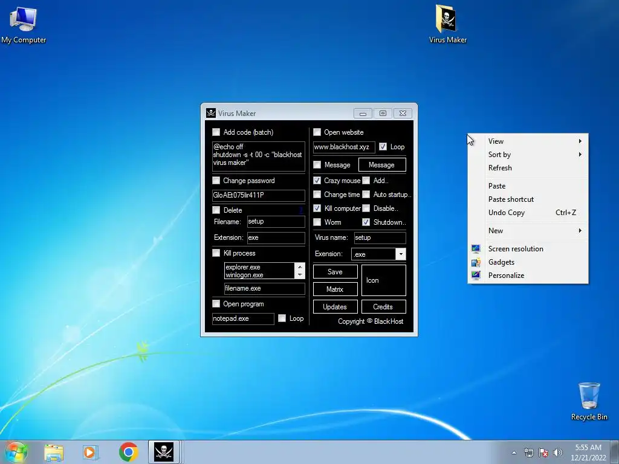This screenshot has width=619, height=464.
Task: Click the Gadgets menu icon
Action: click(476, 262)
